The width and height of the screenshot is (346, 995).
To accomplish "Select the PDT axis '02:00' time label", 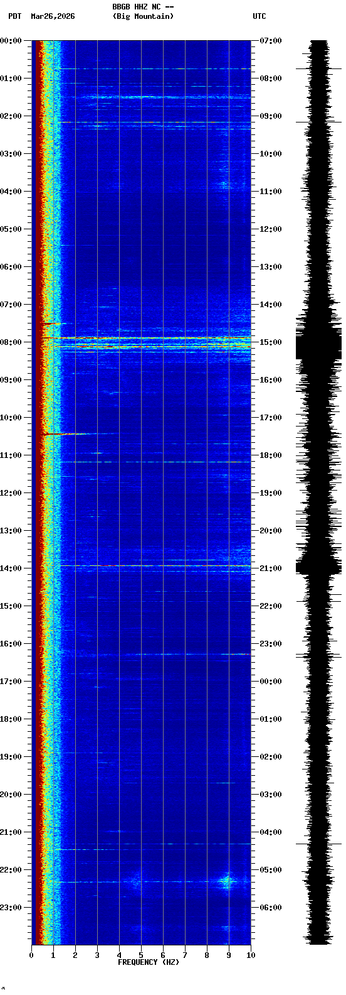I will pyautogui.click(x=11, y=116).
